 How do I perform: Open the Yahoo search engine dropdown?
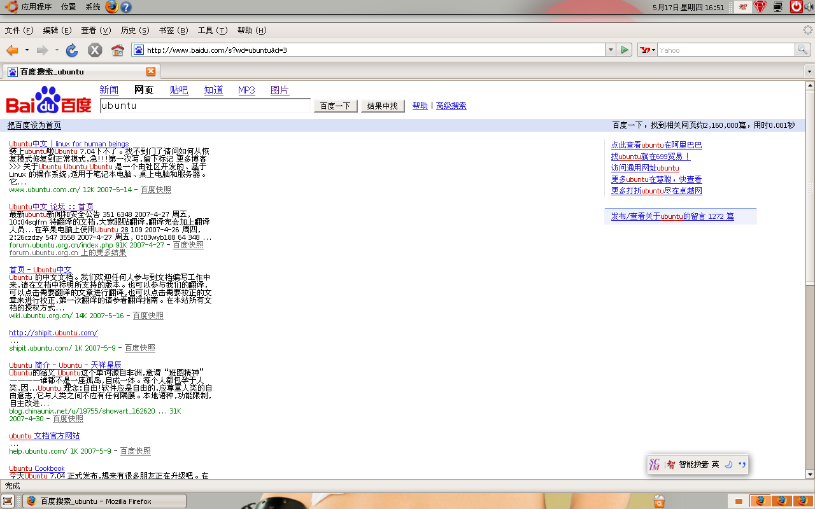coord(647,50)
